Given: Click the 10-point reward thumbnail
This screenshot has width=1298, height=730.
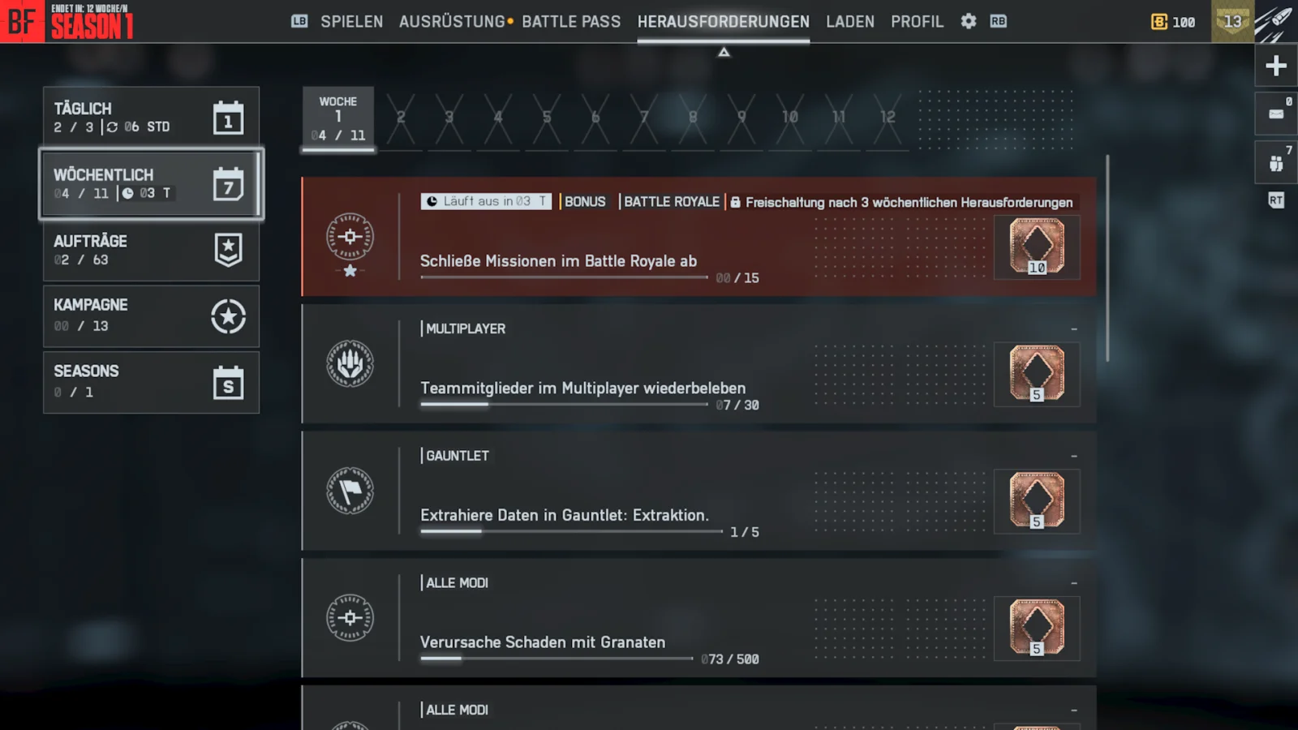Looking at the screenshot, I should click(1037, 247).
